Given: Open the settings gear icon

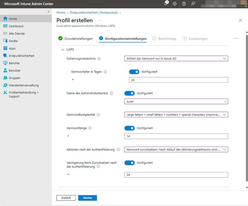Looking at the screenshot, I should [x=175, y=4].
